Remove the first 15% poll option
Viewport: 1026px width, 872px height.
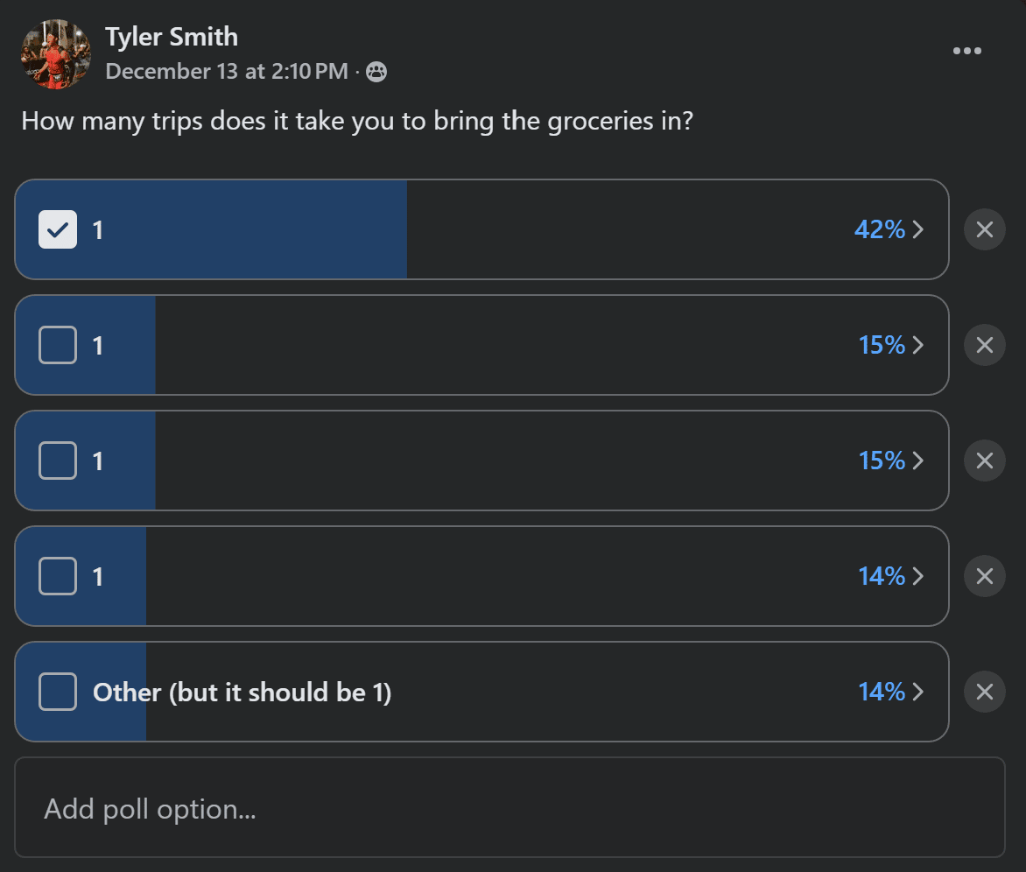[x=984, y=345]
